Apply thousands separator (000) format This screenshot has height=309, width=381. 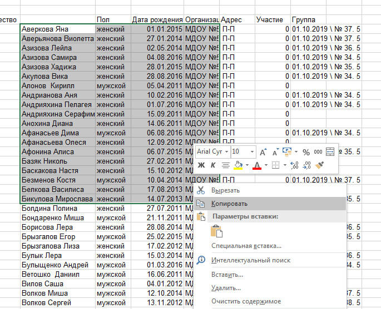(x=318, y=151)
